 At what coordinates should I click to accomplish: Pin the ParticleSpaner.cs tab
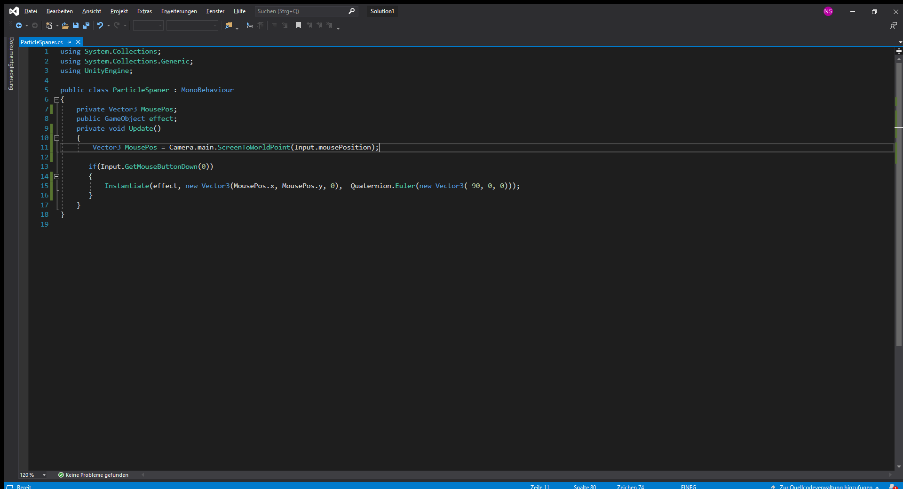[70, 42]
